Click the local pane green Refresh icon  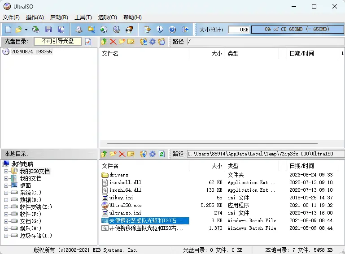pos(162,154)
